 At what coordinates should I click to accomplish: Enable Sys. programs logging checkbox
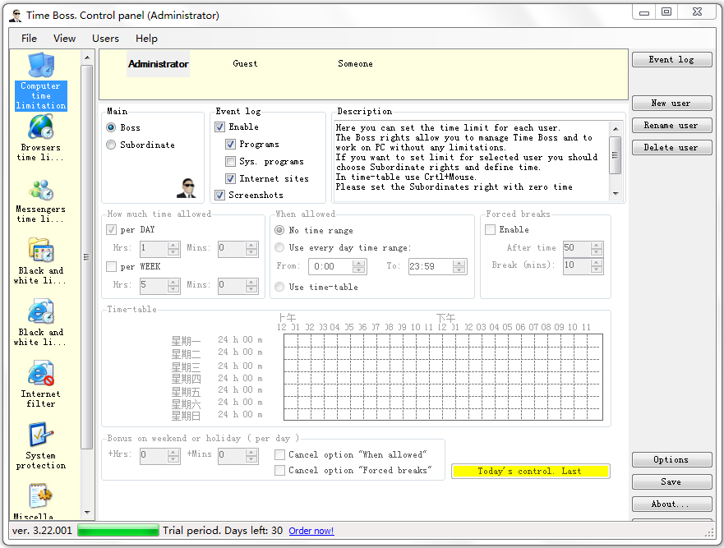click(230, 162)
